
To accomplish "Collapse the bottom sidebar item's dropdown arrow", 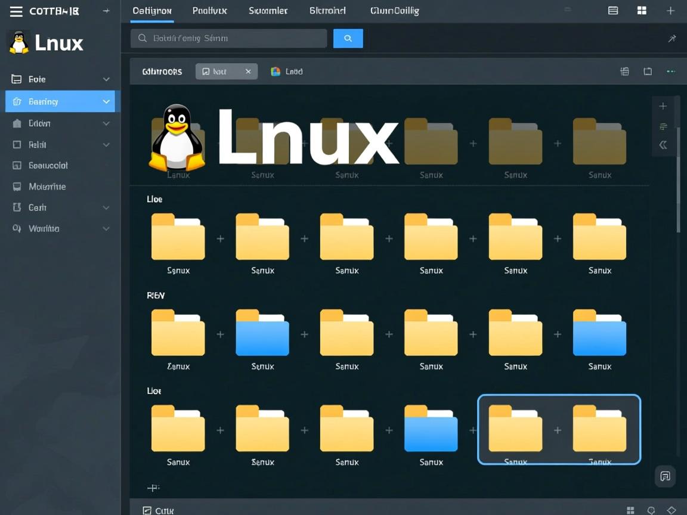I will (106, 228).
